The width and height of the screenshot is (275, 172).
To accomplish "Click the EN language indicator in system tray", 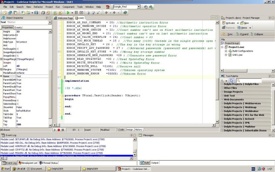I will [253, 169].
